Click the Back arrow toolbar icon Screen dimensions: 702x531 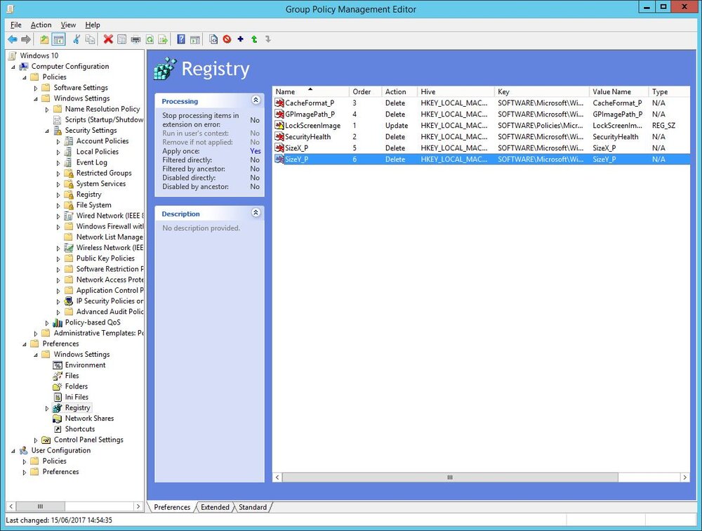coord(13,39)
